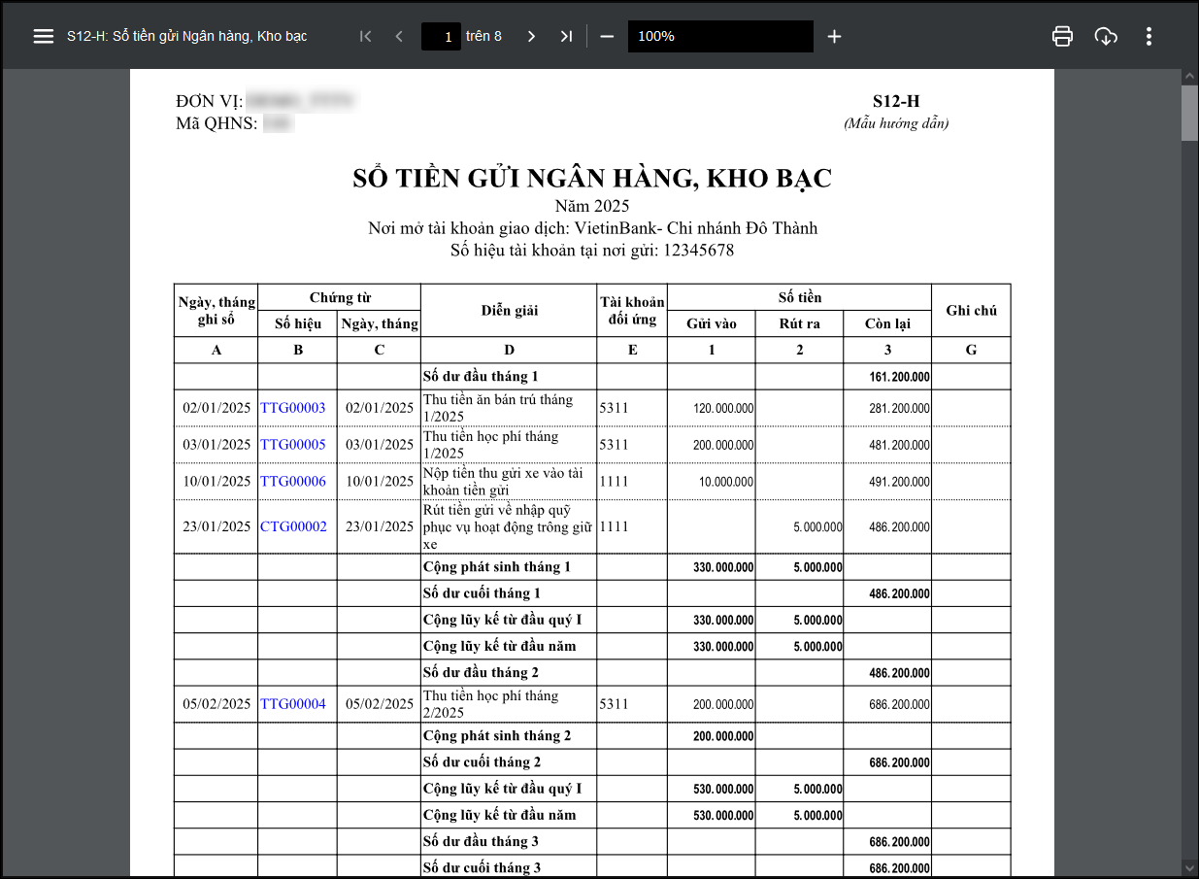Viewport: 1199px width, 879px height.
Task: Click amount 120.000.000 in Gửi vào
Action: click(723, 409)
